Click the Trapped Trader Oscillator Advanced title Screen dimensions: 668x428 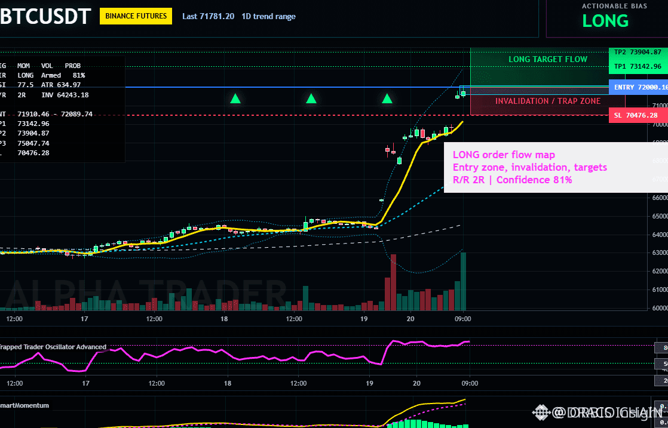click(x=53, y=347)
